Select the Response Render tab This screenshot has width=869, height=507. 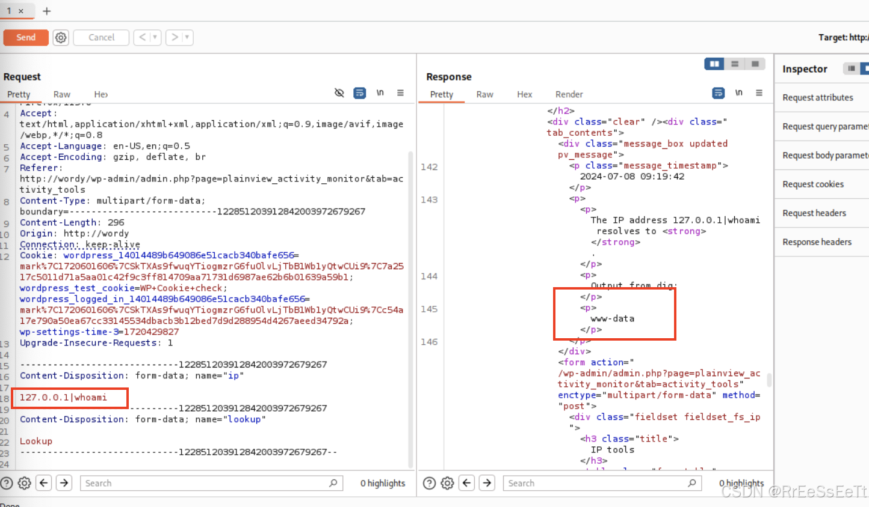click(x=569, y=94)
